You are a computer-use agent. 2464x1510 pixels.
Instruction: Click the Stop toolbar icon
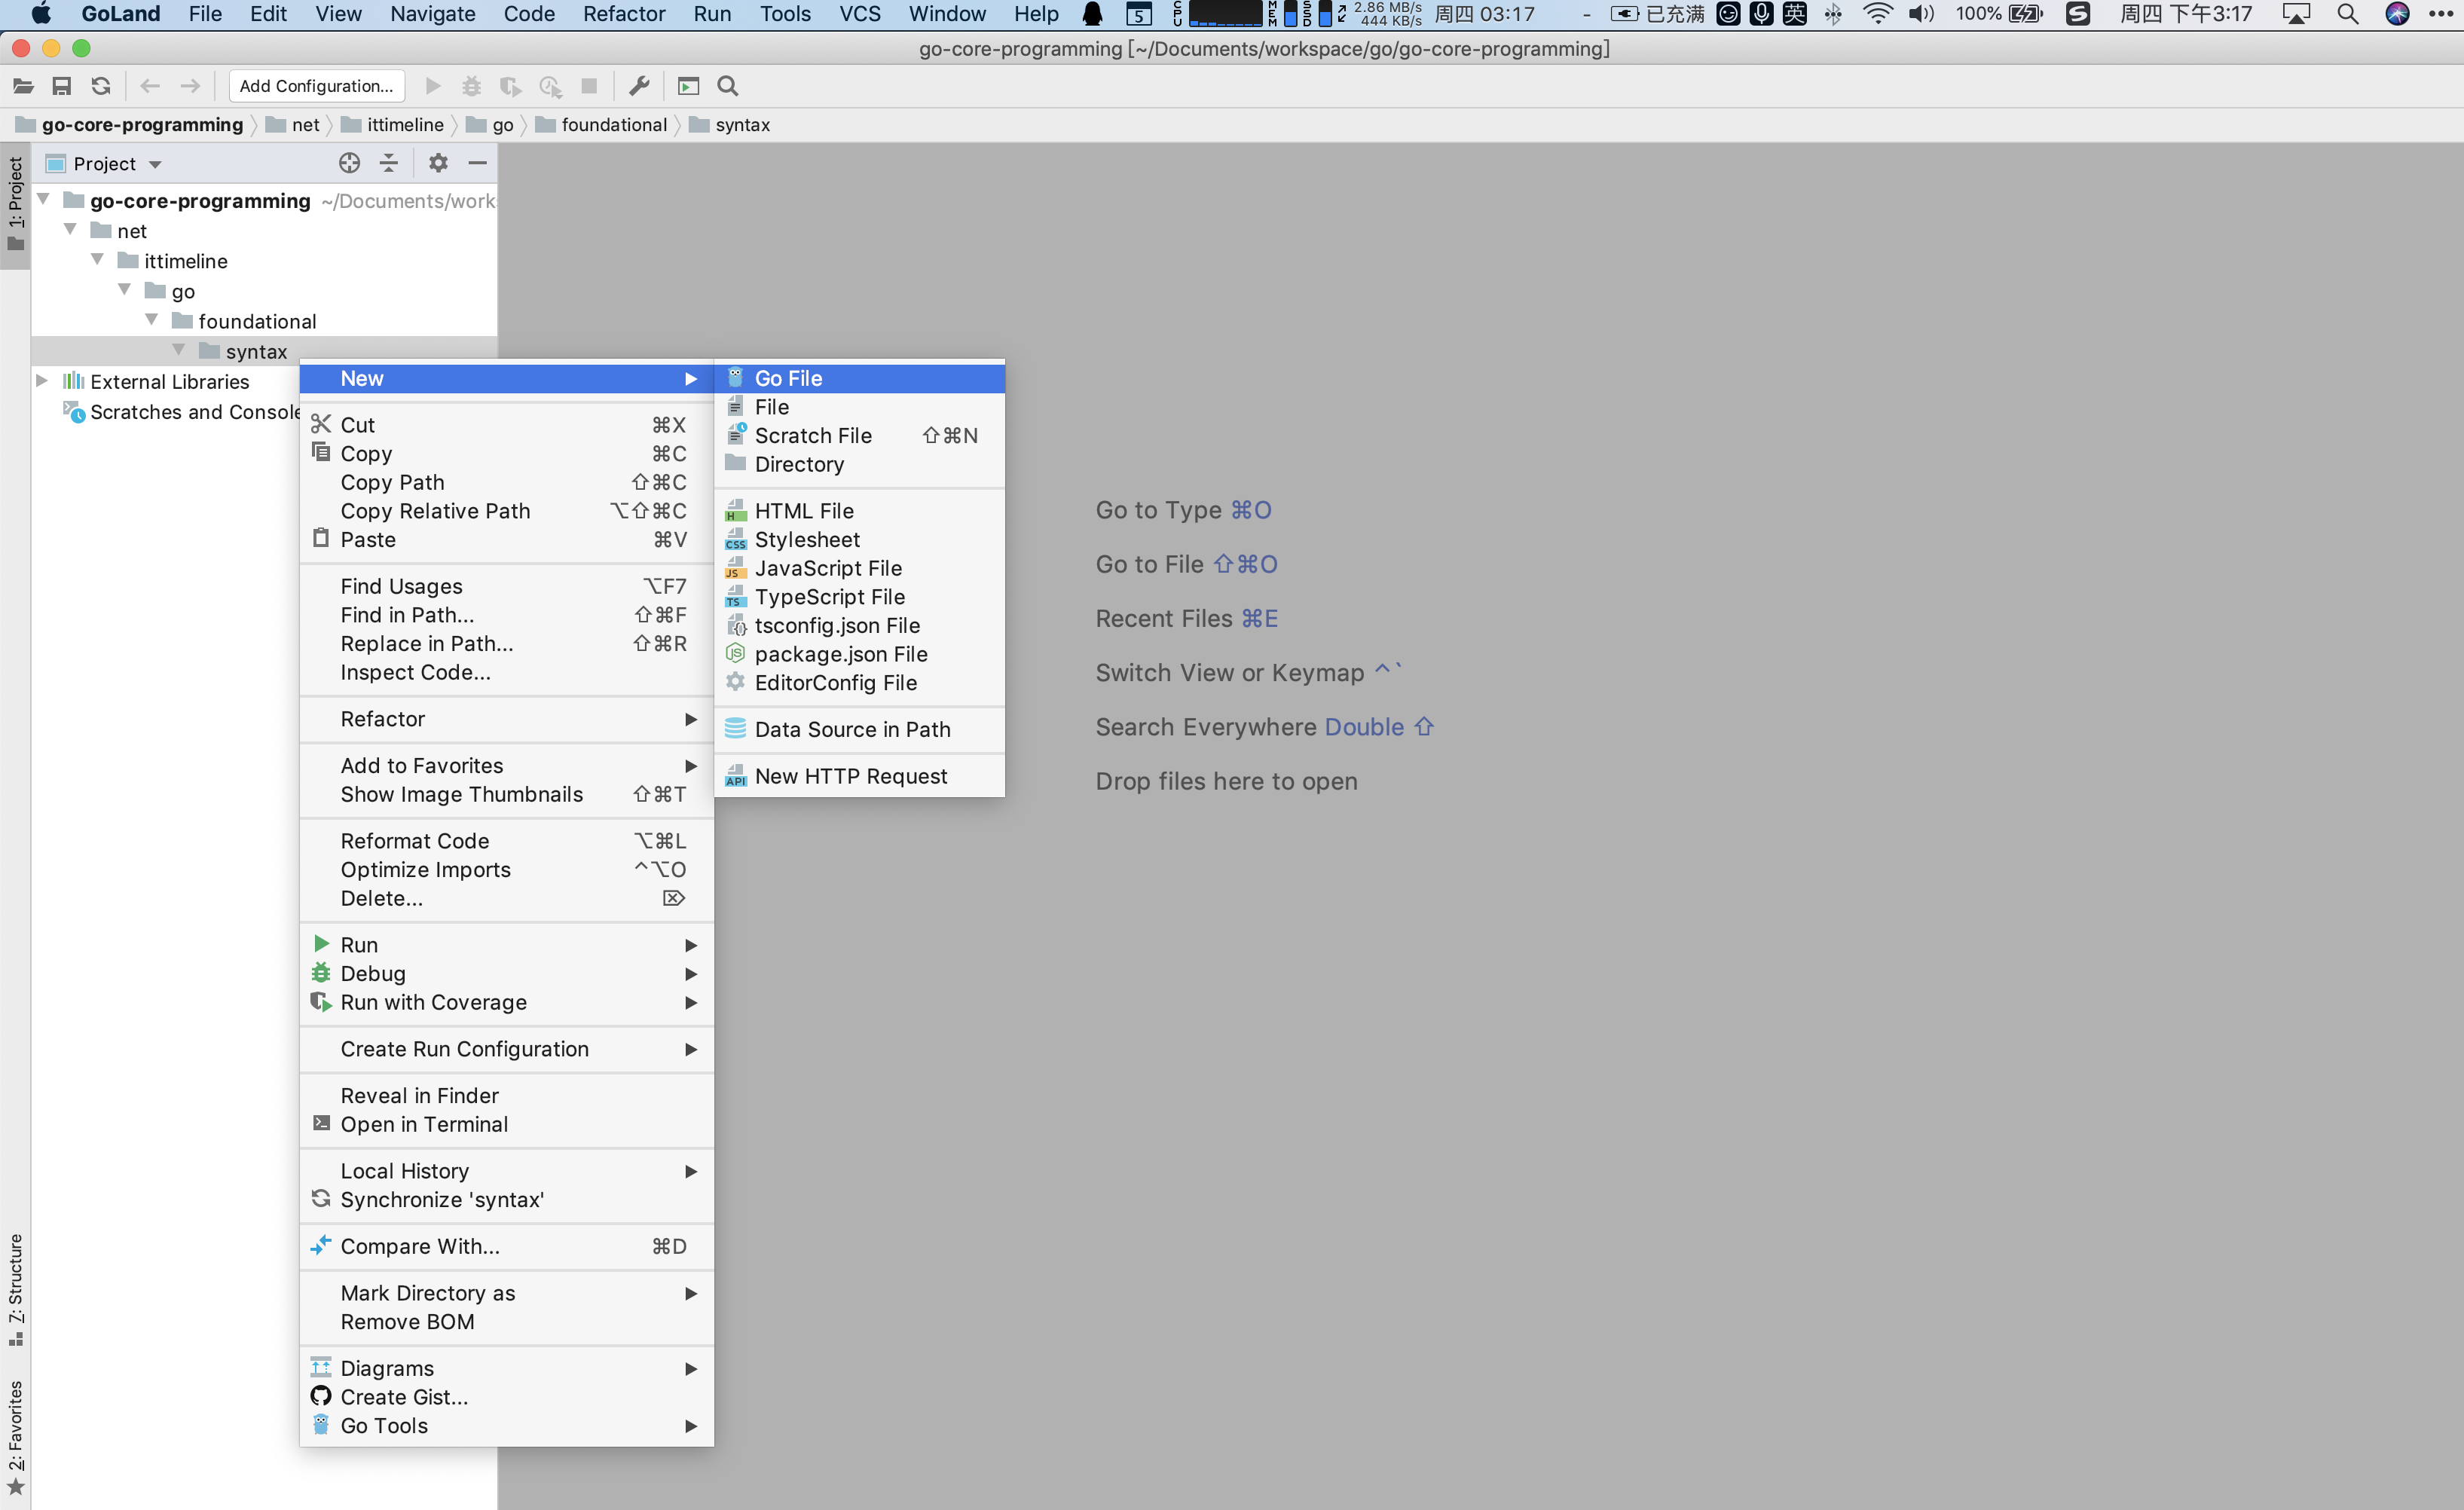point(589,86)
